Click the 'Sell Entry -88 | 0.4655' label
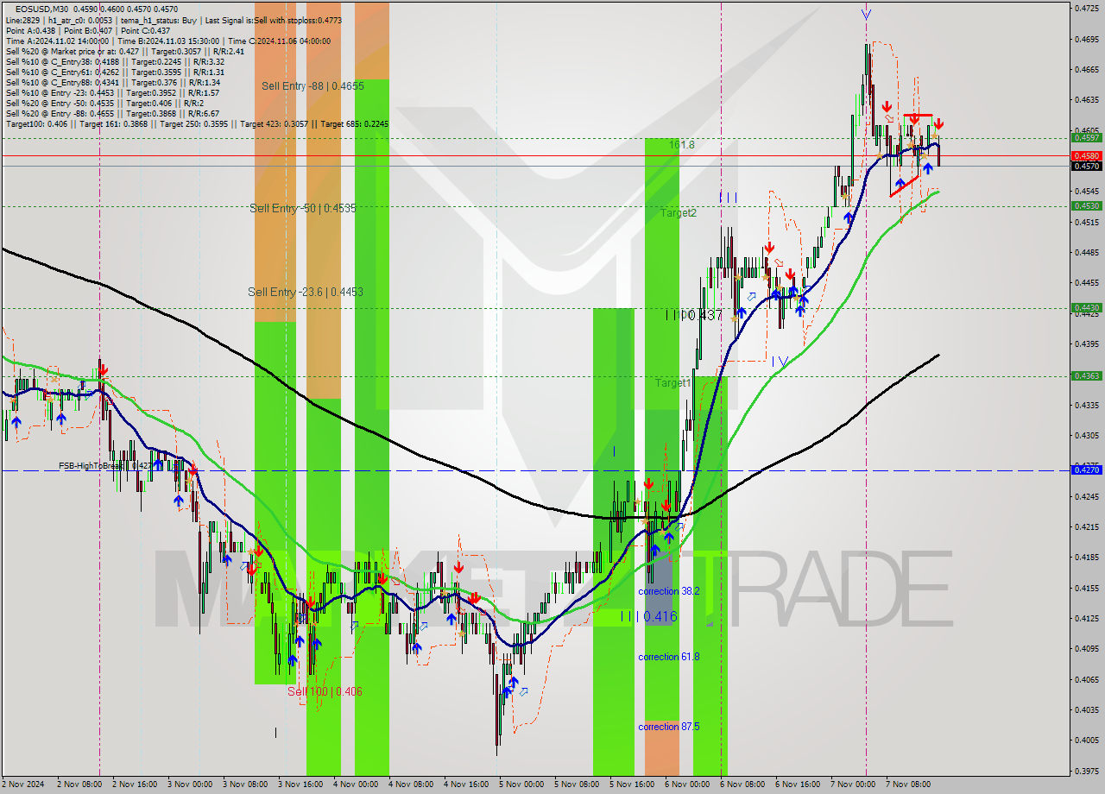 click(313, 86)
